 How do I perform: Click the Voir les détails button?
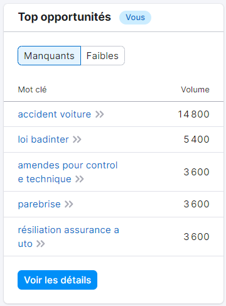[x=57, y=280]
